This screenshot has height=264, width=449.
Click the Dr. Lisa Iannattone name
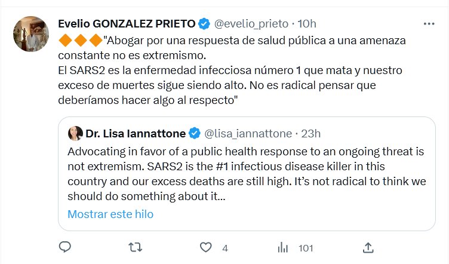click(136, 133)
